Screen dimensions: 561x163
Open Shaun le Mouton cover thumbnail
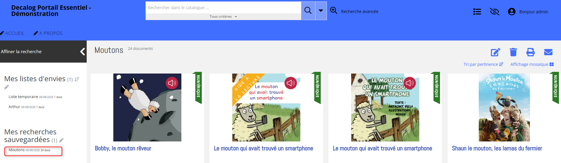click(504, 107)
